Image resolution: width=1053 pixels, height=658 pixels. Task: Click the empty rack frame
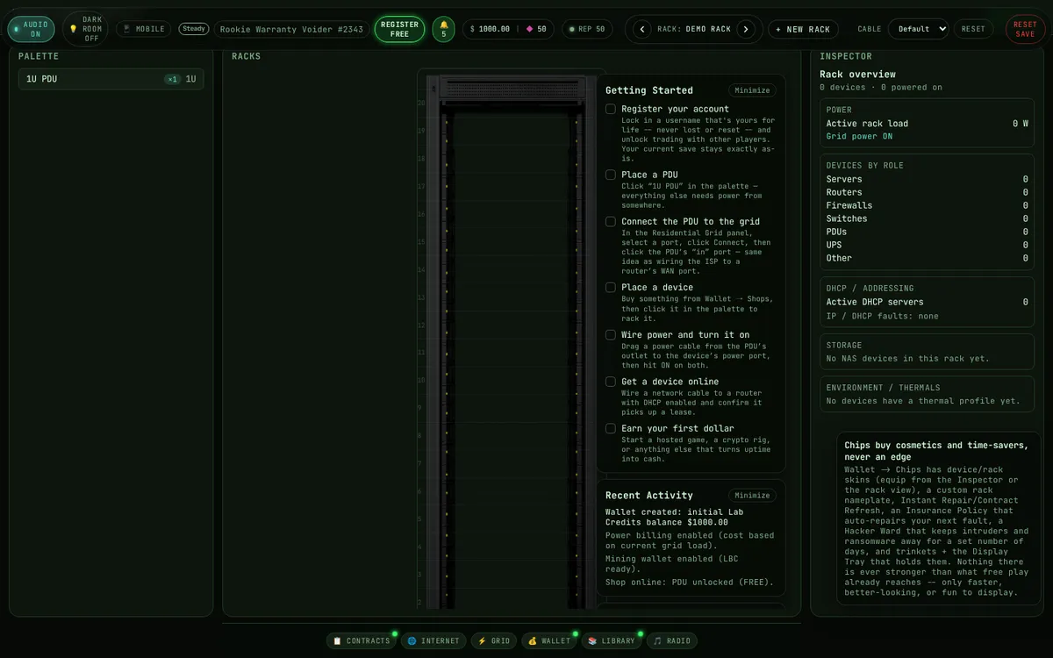tap(512, 342)
